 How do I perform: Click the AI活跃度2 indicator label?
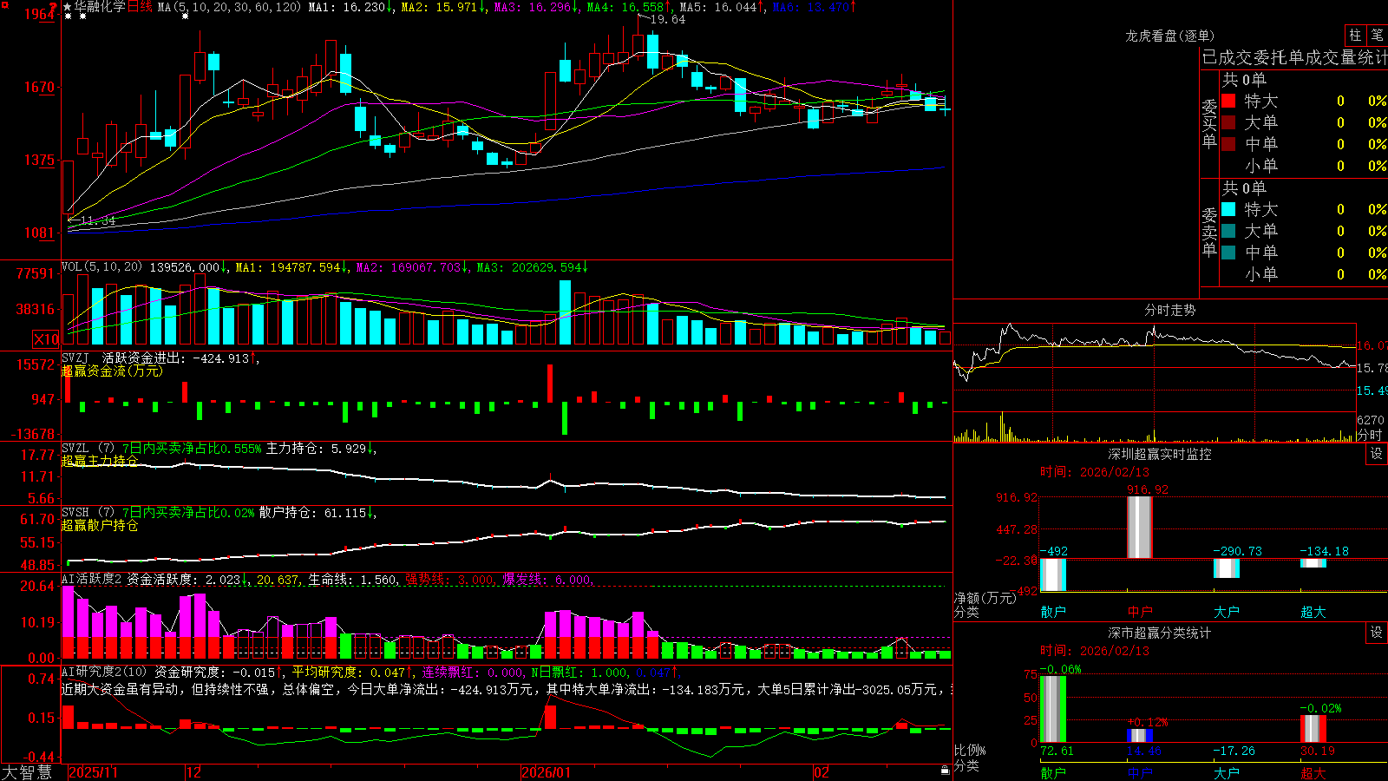(x=92, y=579)
